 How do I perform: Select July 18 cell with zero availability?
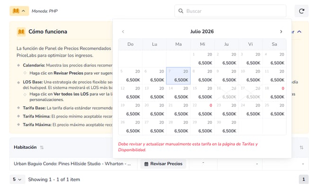(274, 93)
